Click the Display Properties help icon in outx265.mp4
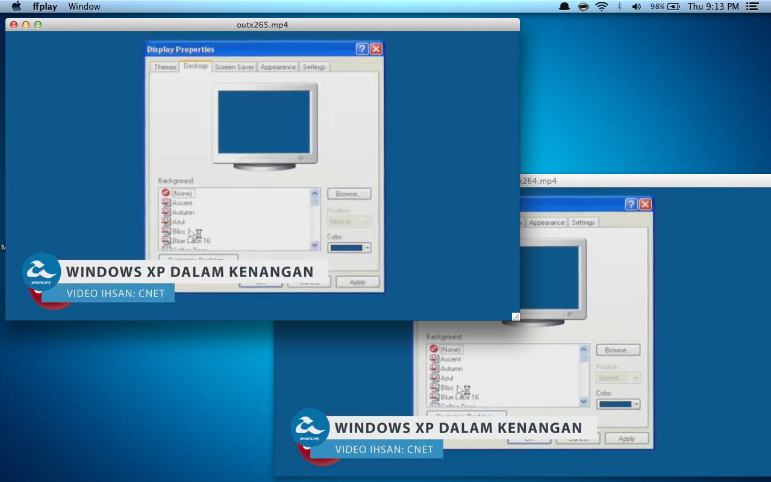 pyautogui.click(x=362, y=49)
